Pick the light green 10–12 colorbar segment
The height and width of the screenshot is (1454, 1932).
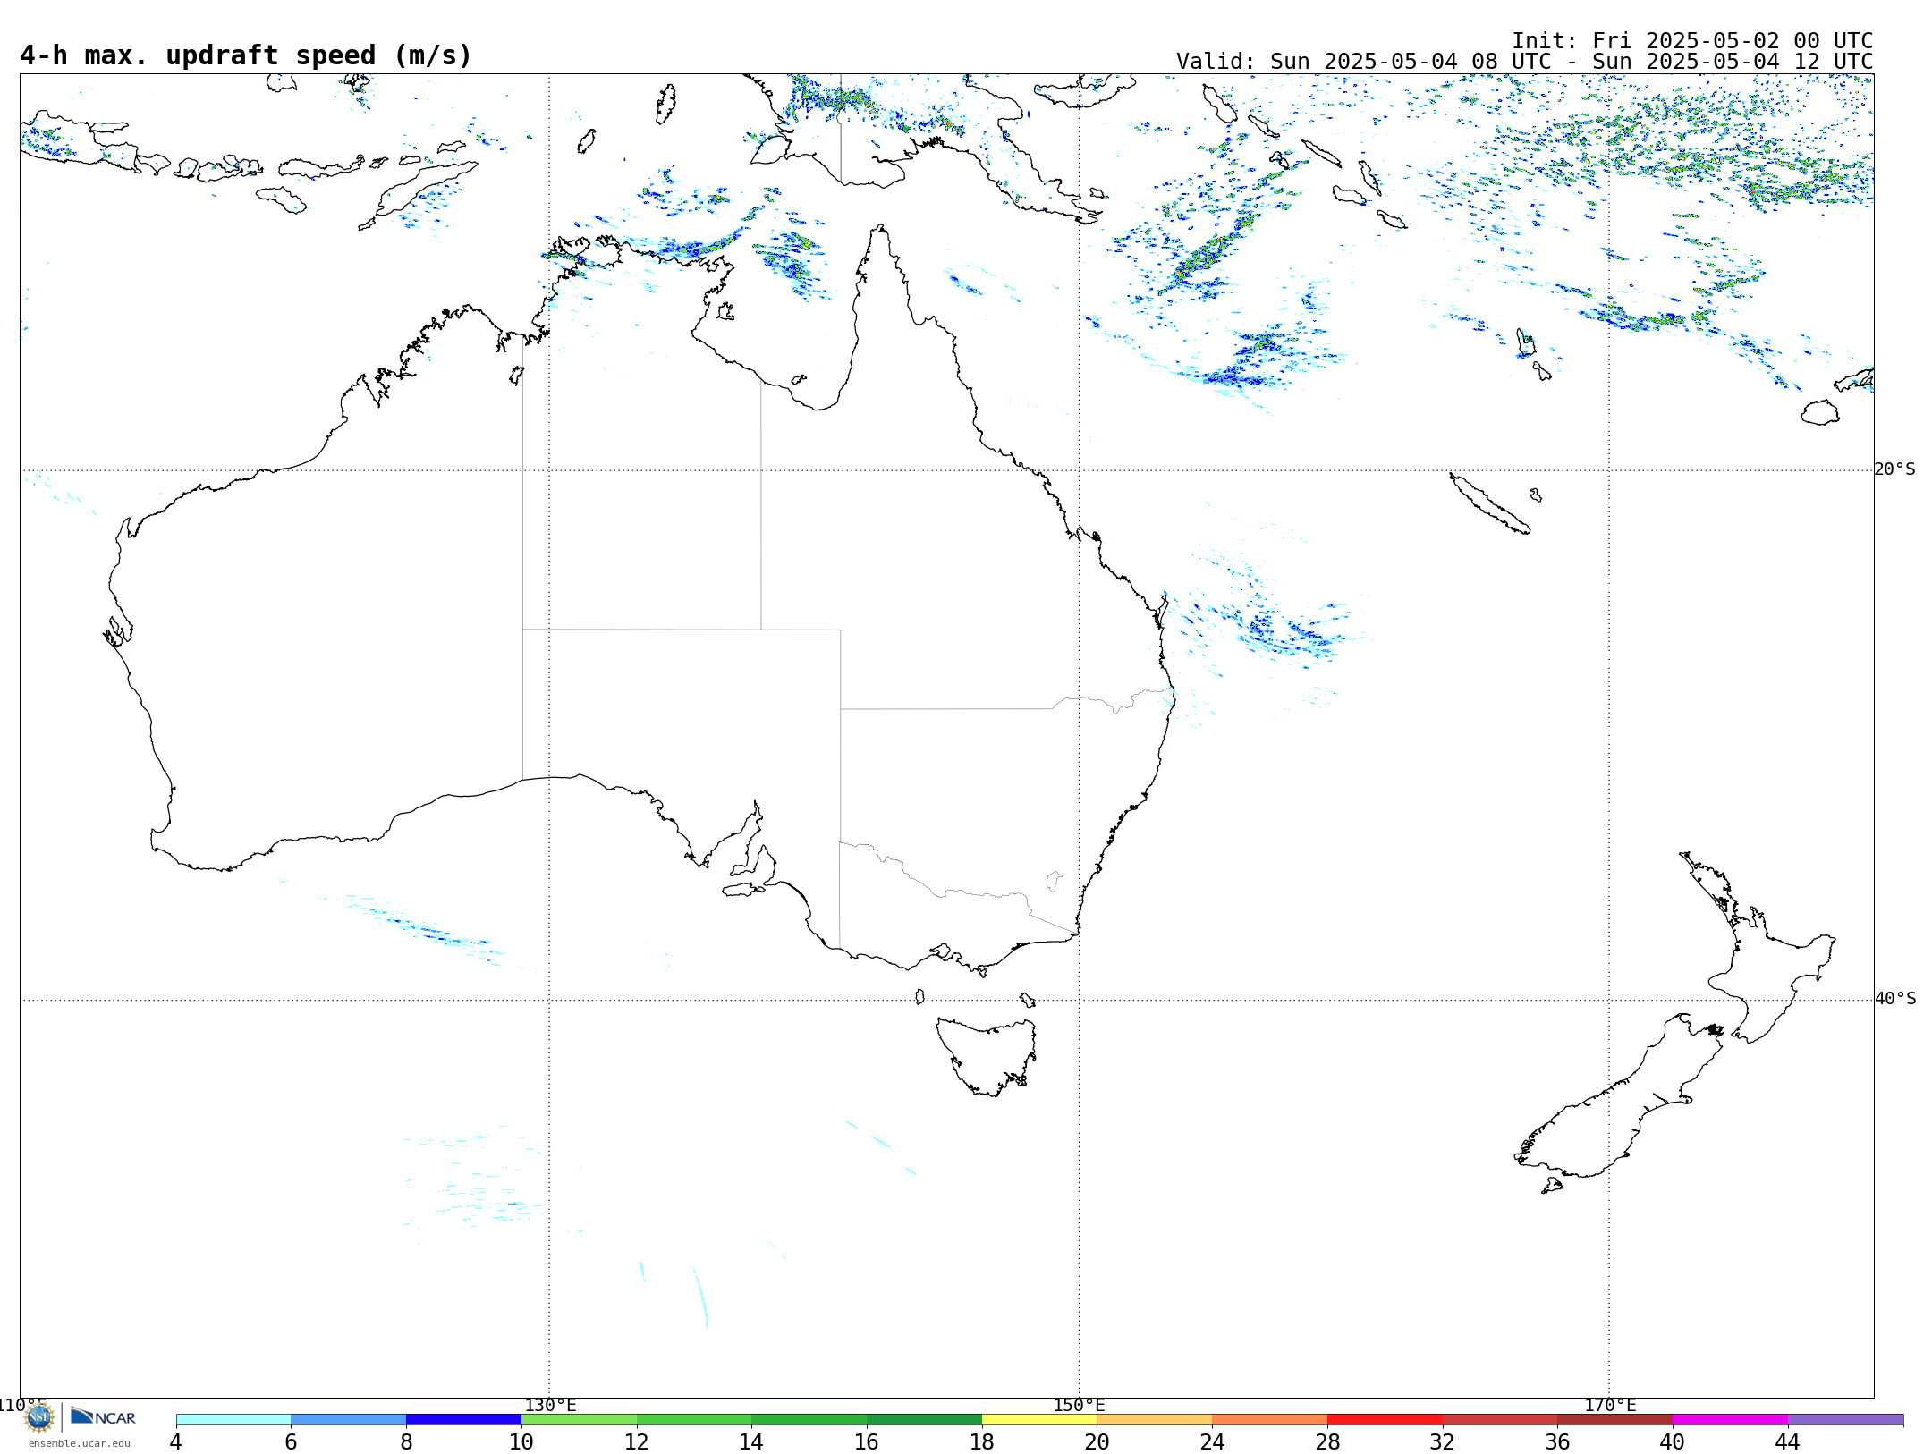click(x=579, y=1420)
